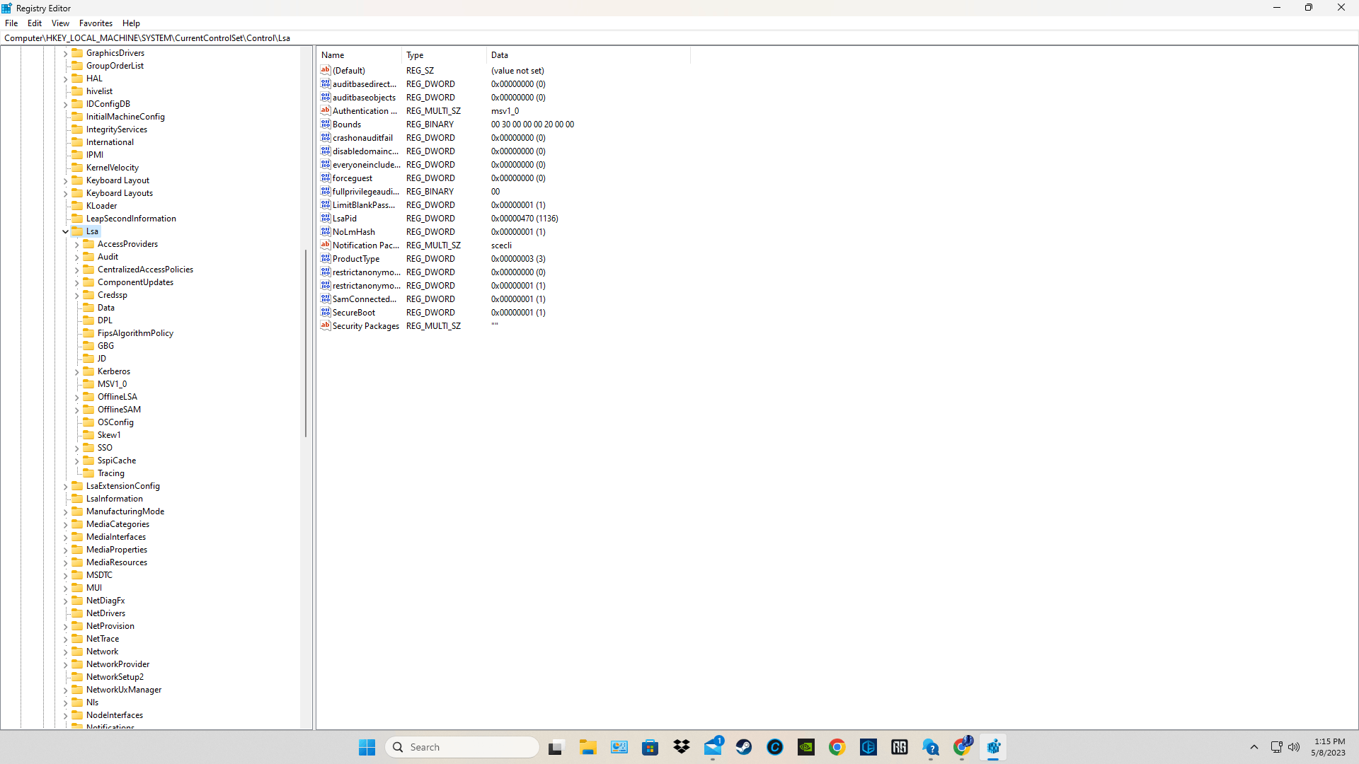Image resolution: width=1359 pixels, height=764 pixels.
Task: Select the LsaExtensionConfig key
Action: point(122,486)
